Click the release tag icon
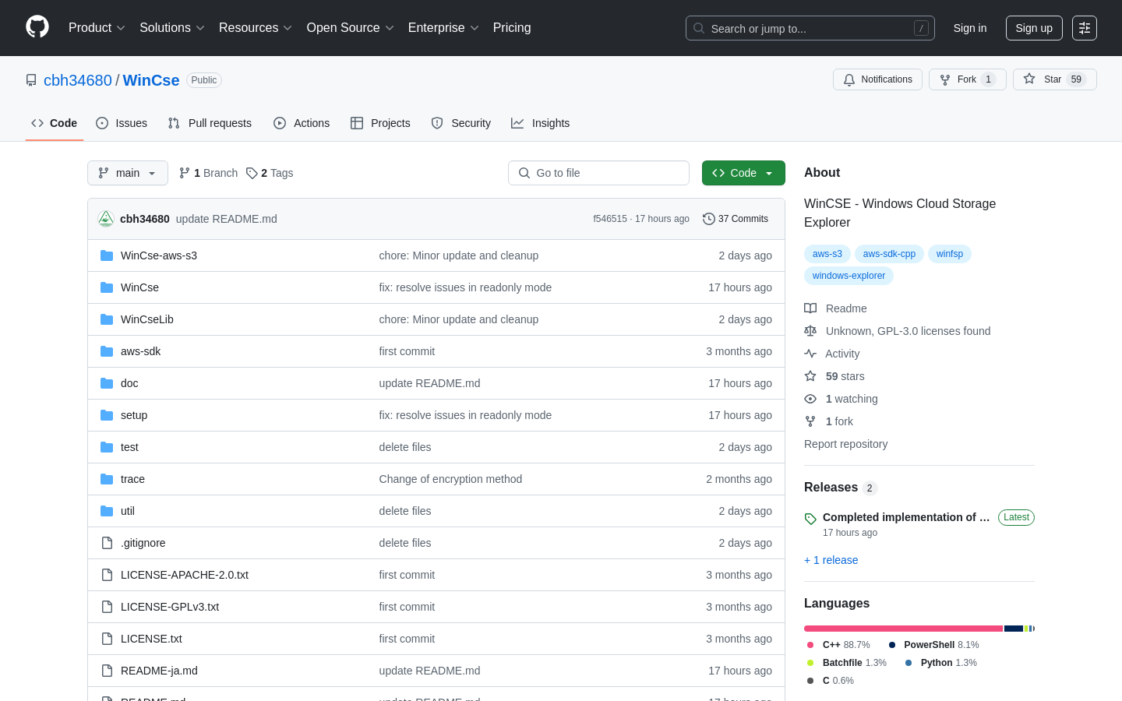1122x701 pixels. click(x=810, y=519)
